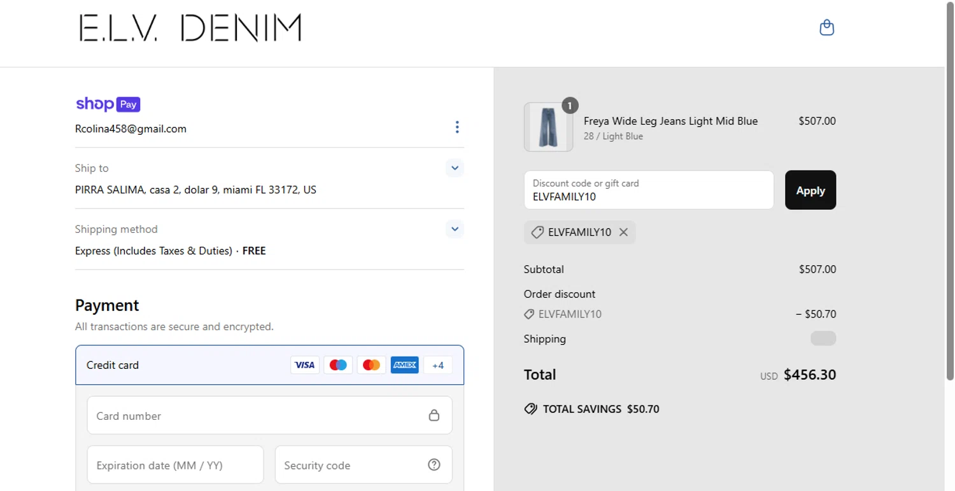Click the Apply discount button
The width and height of the screenshot is (955, 491).
coord(810,190)
